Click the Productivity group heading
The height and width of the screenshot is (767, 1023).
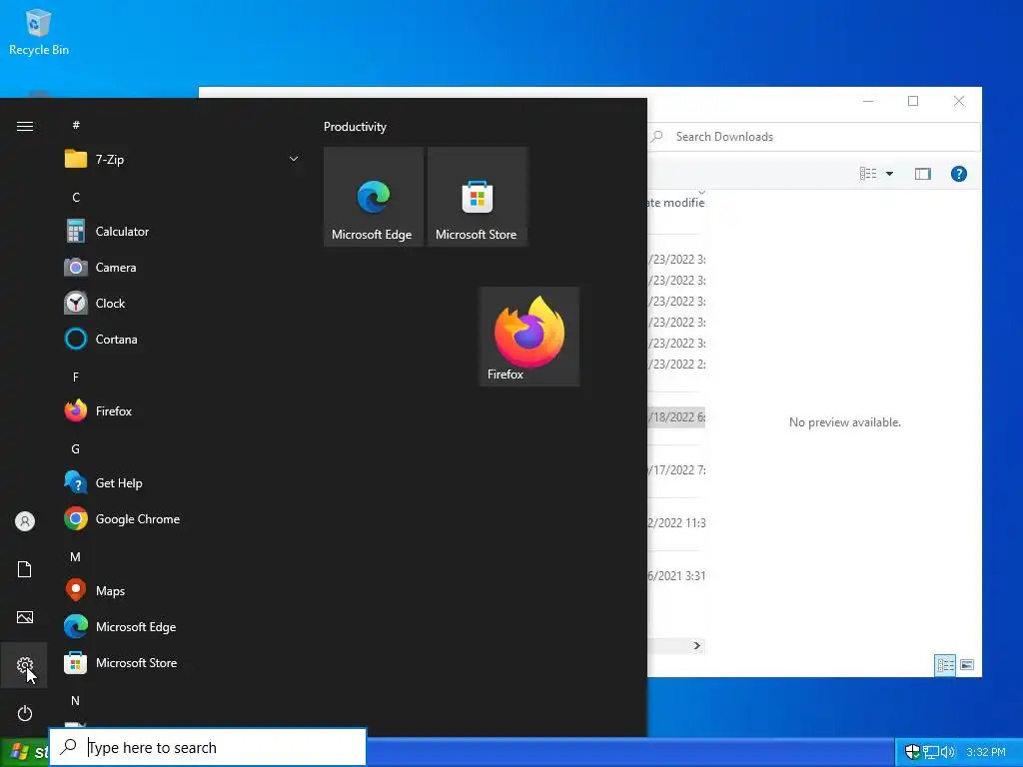[355, 127]
